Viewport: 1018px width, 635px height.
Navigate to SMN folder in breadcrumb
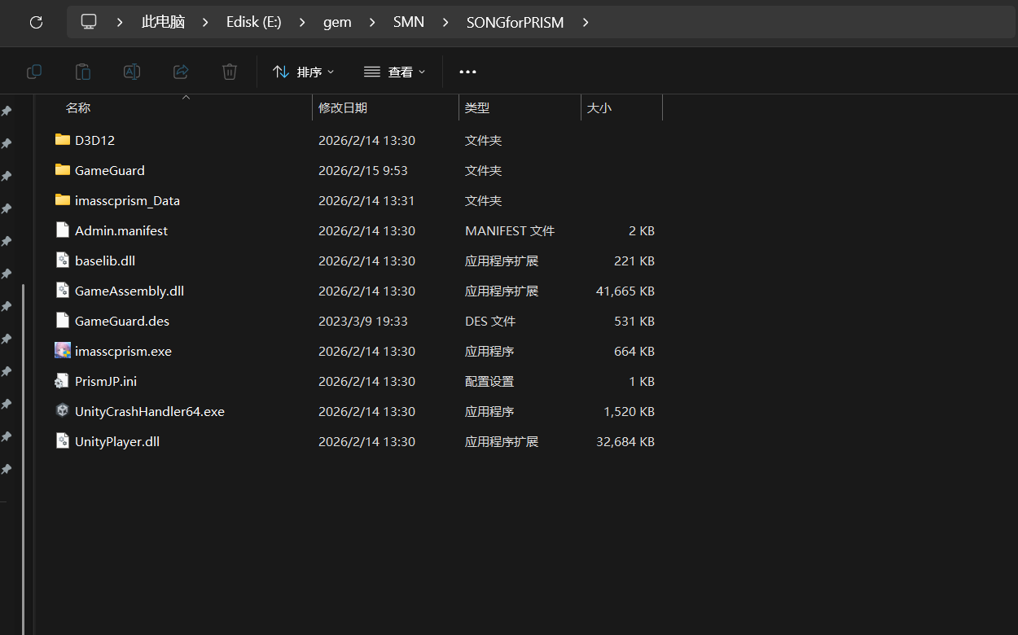409,22
